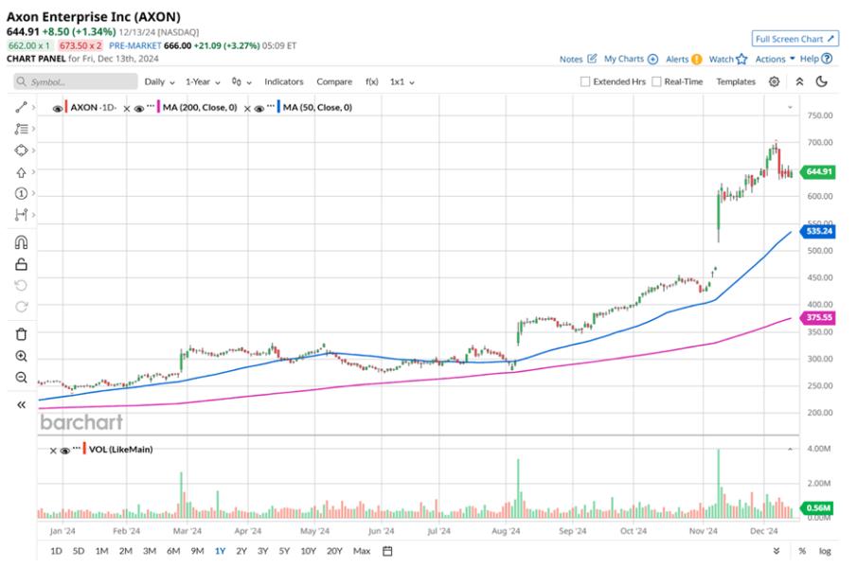This screenshot has height=568, width=857.
Task: Open the annotation list tool
Action: coord(21,129)
